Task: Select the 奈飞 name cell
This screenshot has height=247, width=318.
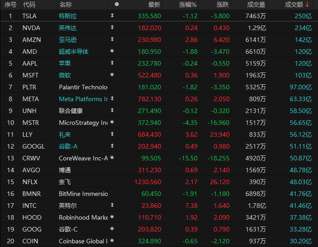Action: pyautogui.click(x=65, y=182)
